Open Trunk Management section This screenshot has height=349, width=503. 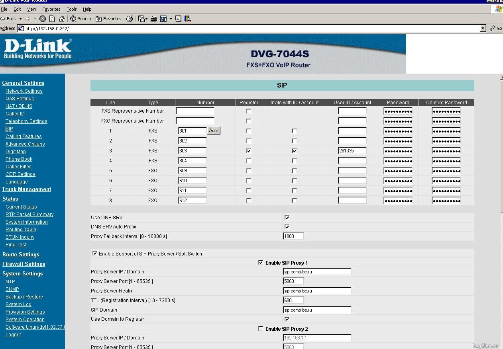(x=27, y=189)
